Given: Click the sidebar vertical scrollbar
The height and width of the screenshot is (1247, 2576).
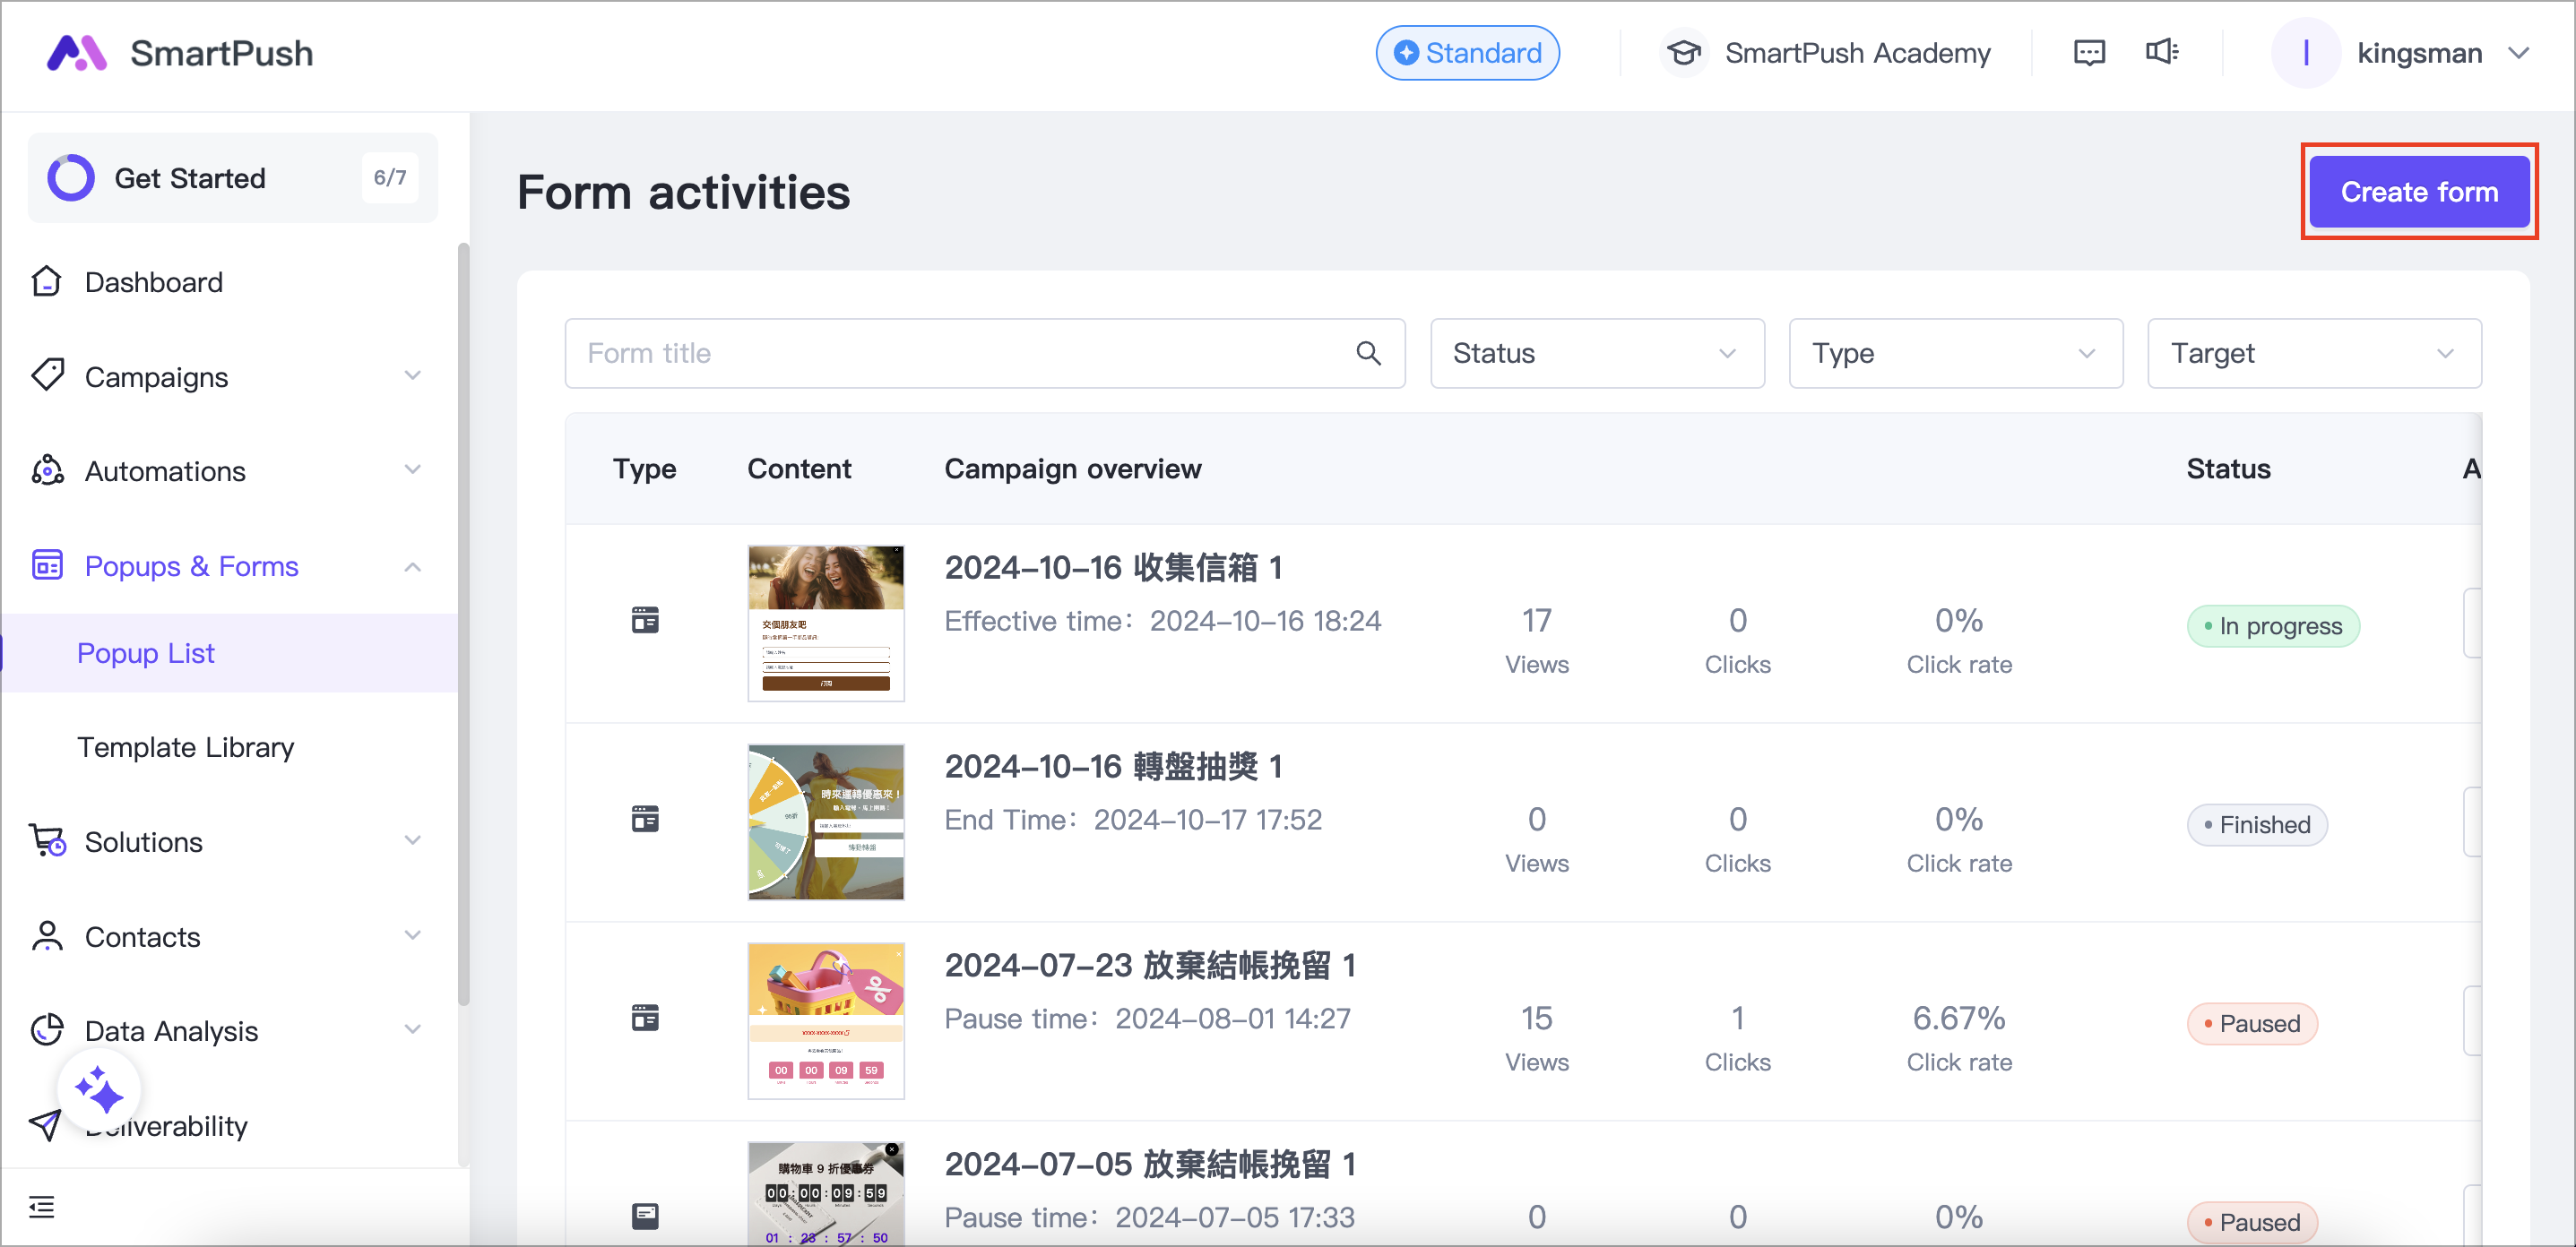Looking at the screenshot, I should pyautogui.click(x=463, y=624).
